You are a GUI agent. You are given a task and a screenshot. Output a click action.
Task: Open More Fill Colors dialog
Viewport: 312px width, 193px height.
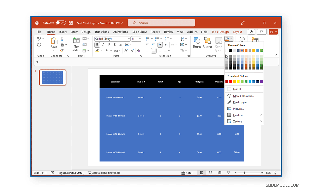pos(244,96)
